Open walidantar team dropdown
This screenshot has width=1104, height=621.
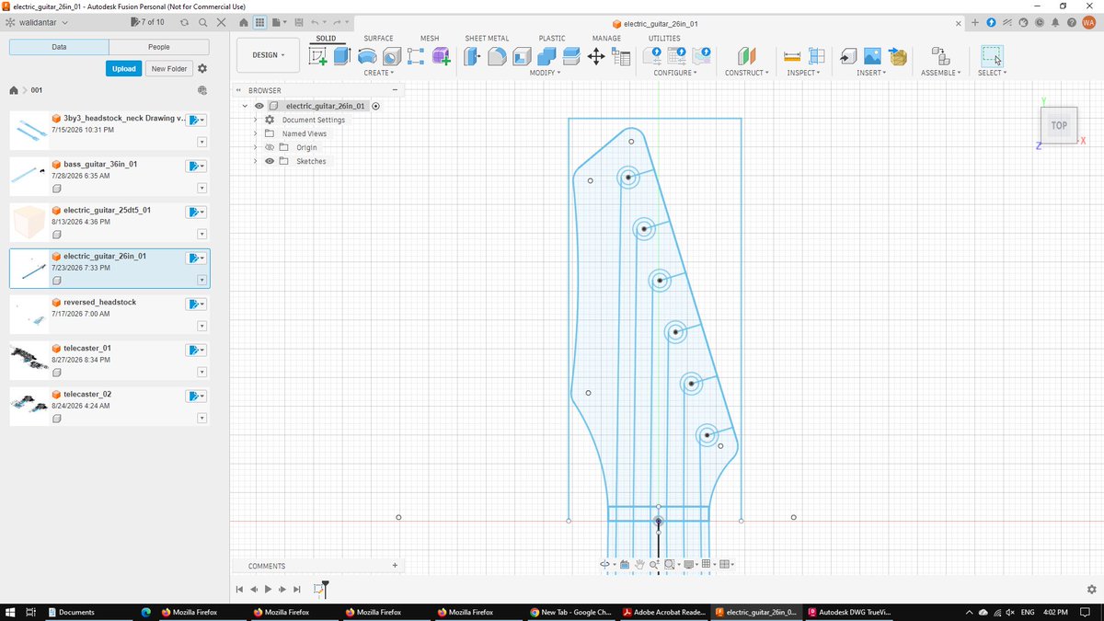pos(42,21)
